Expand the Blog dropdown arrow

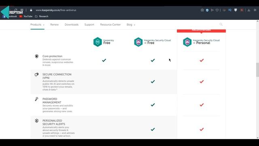[134, 25]
